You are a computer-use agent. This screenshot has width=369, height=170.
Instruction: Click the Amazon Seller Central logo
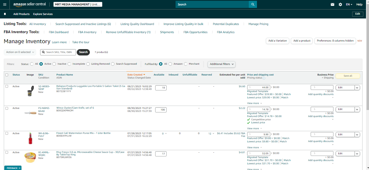(30, 4)
